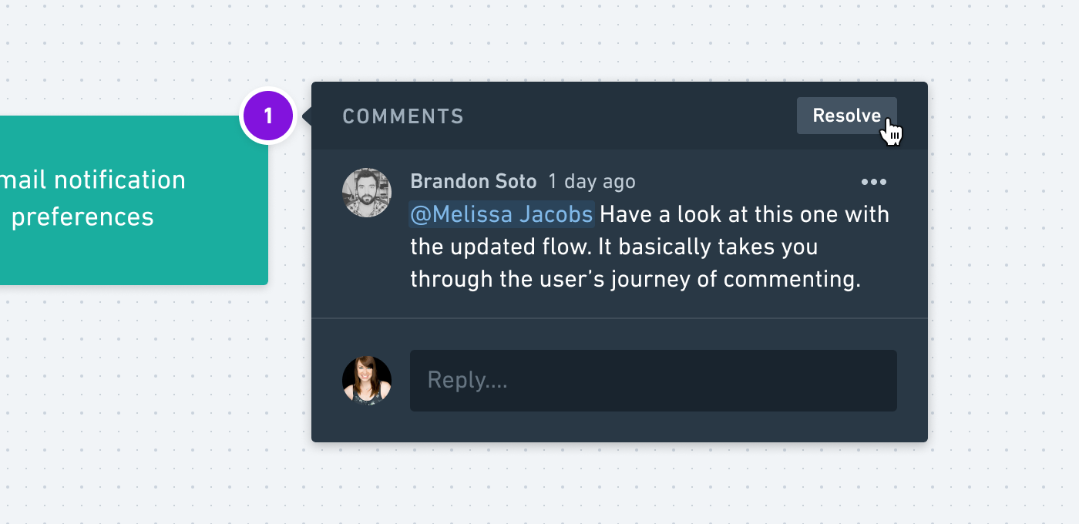This screenshot has height=524, width=1079.
Task: Click the 1 day ago timestamp
Action: click(591, 181)
